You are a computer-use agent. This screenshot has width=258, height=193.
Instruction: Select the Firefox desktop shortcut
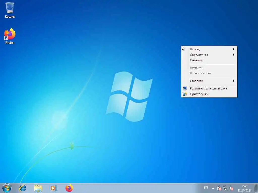pos(10,36)
